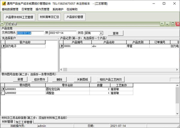Click the product name cell abc
The image size is (180, 128).
(x=109, y=46)
